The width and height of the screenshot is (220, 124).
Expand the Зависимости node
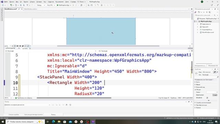click(x=198, y=24)
